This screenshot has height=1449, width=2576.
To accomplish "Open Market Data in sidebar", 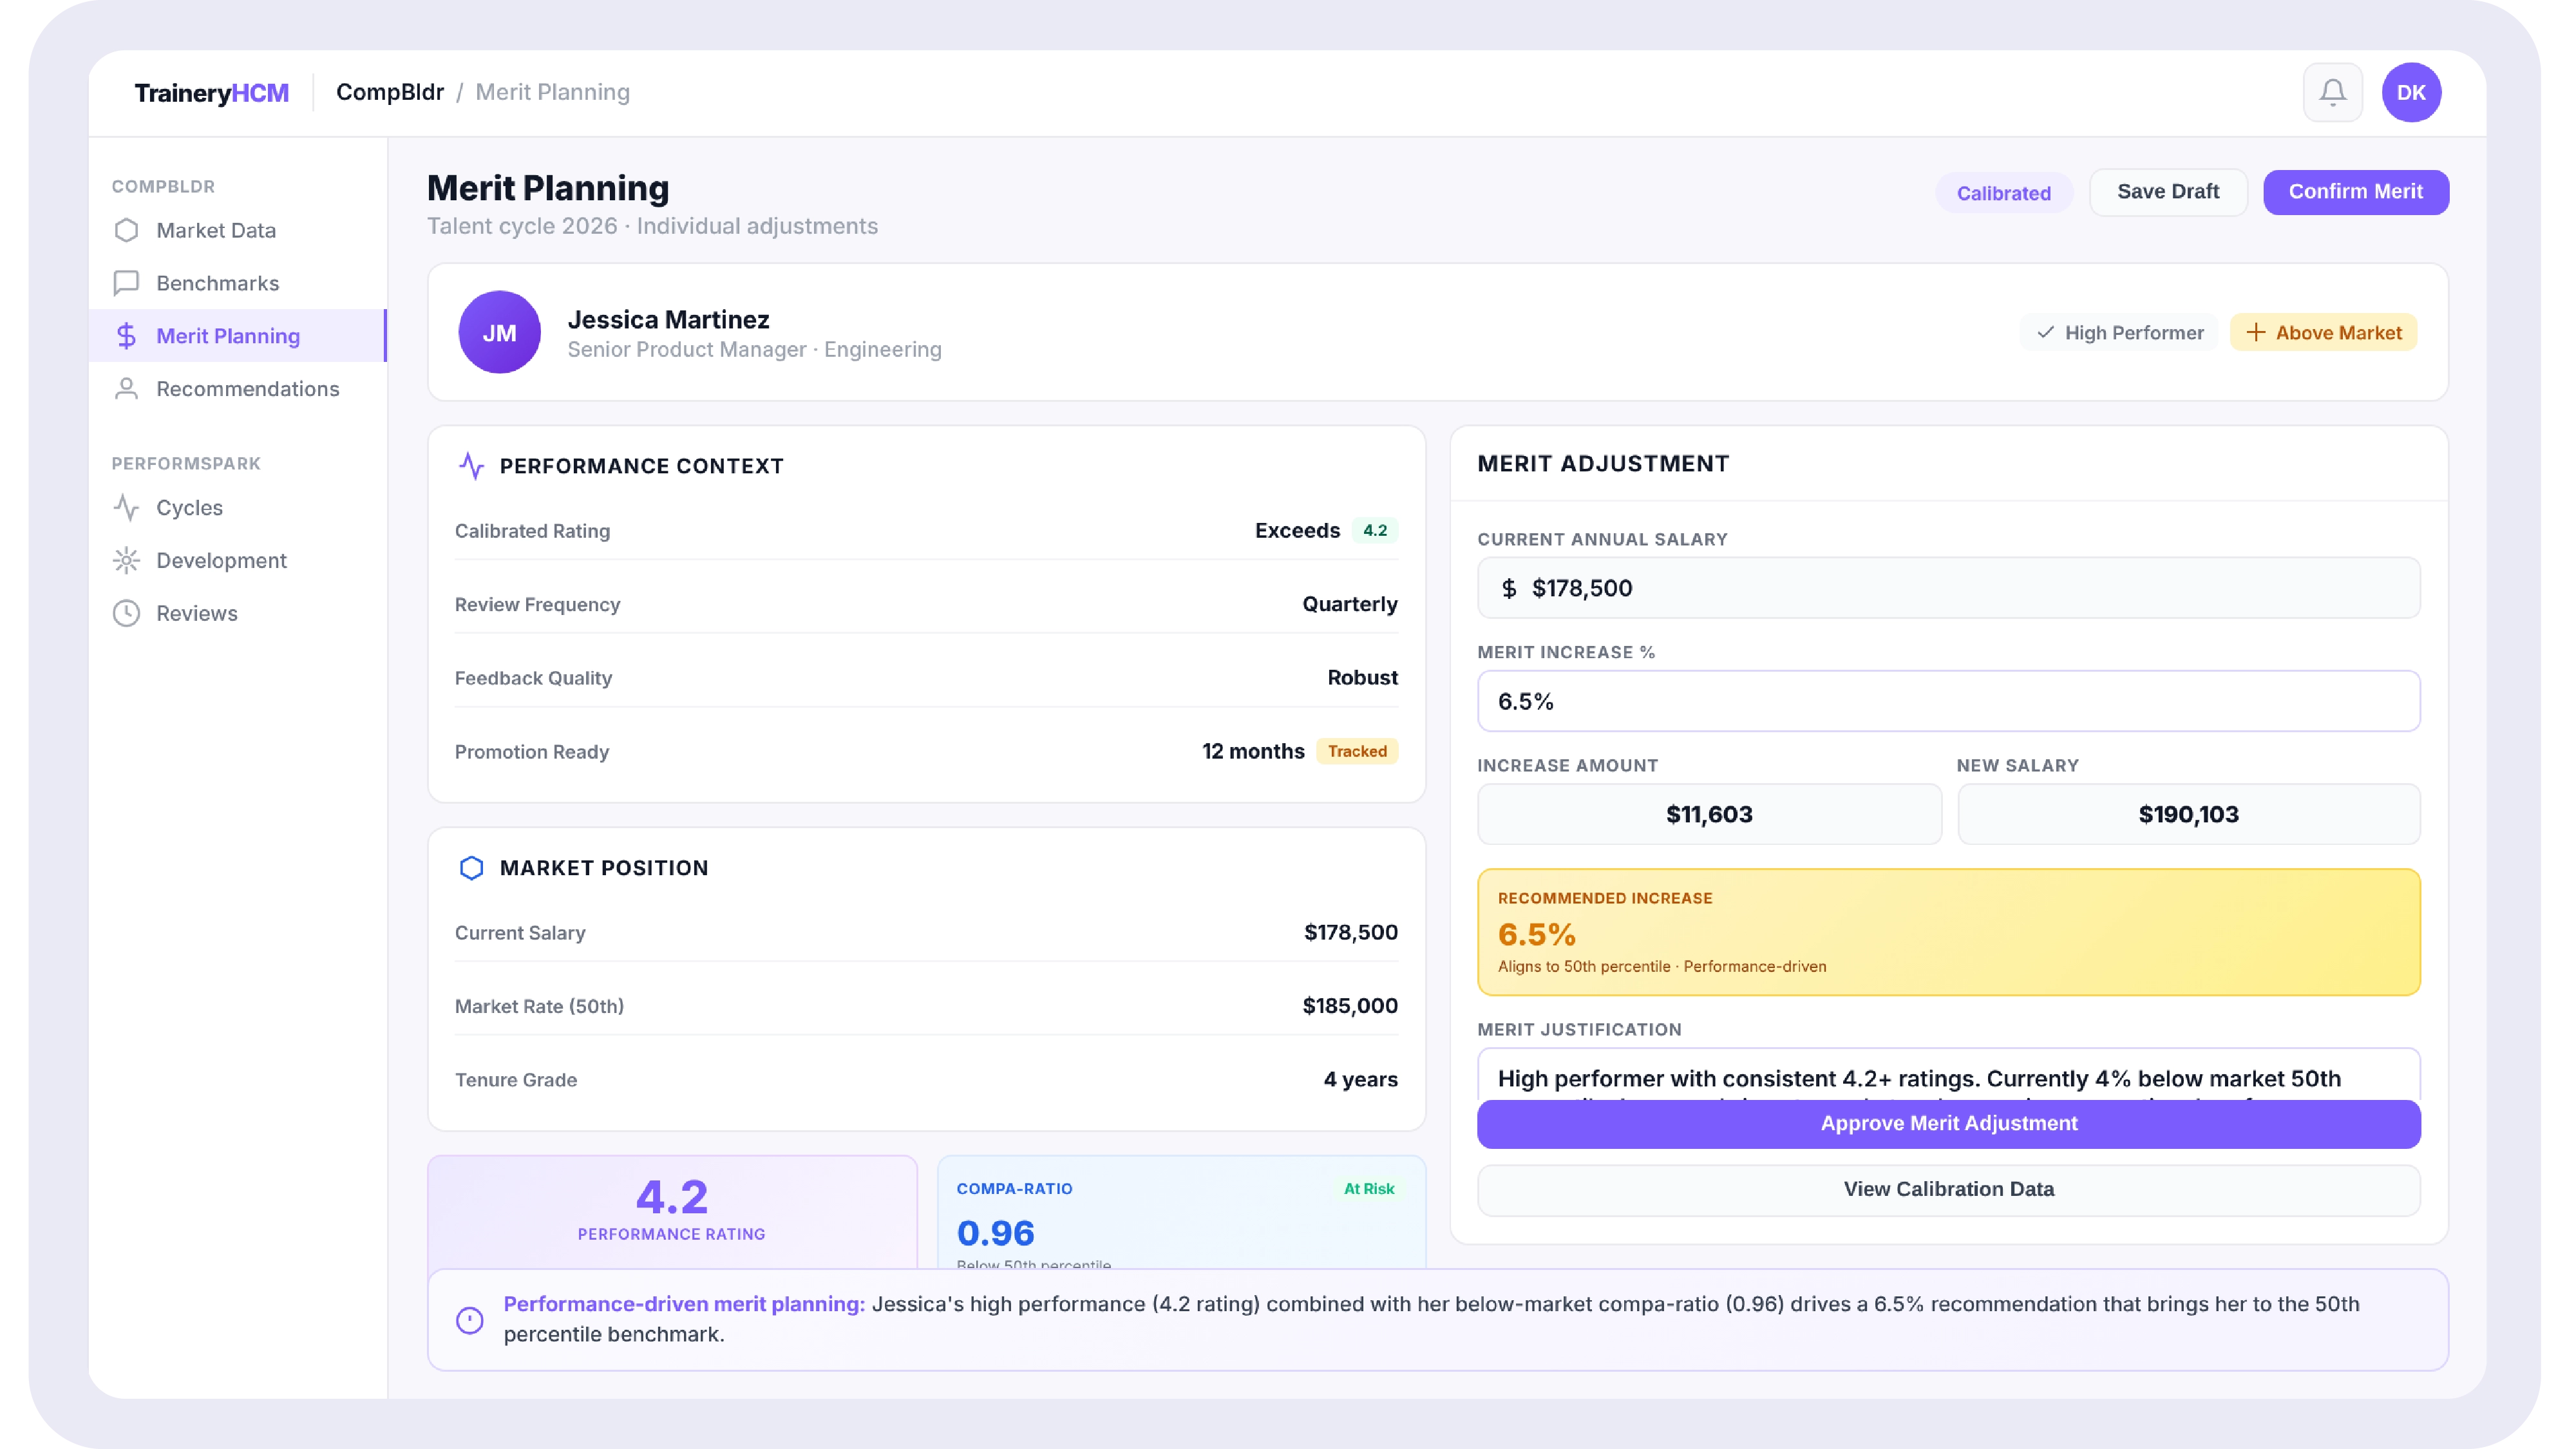I will coord(237,230).
